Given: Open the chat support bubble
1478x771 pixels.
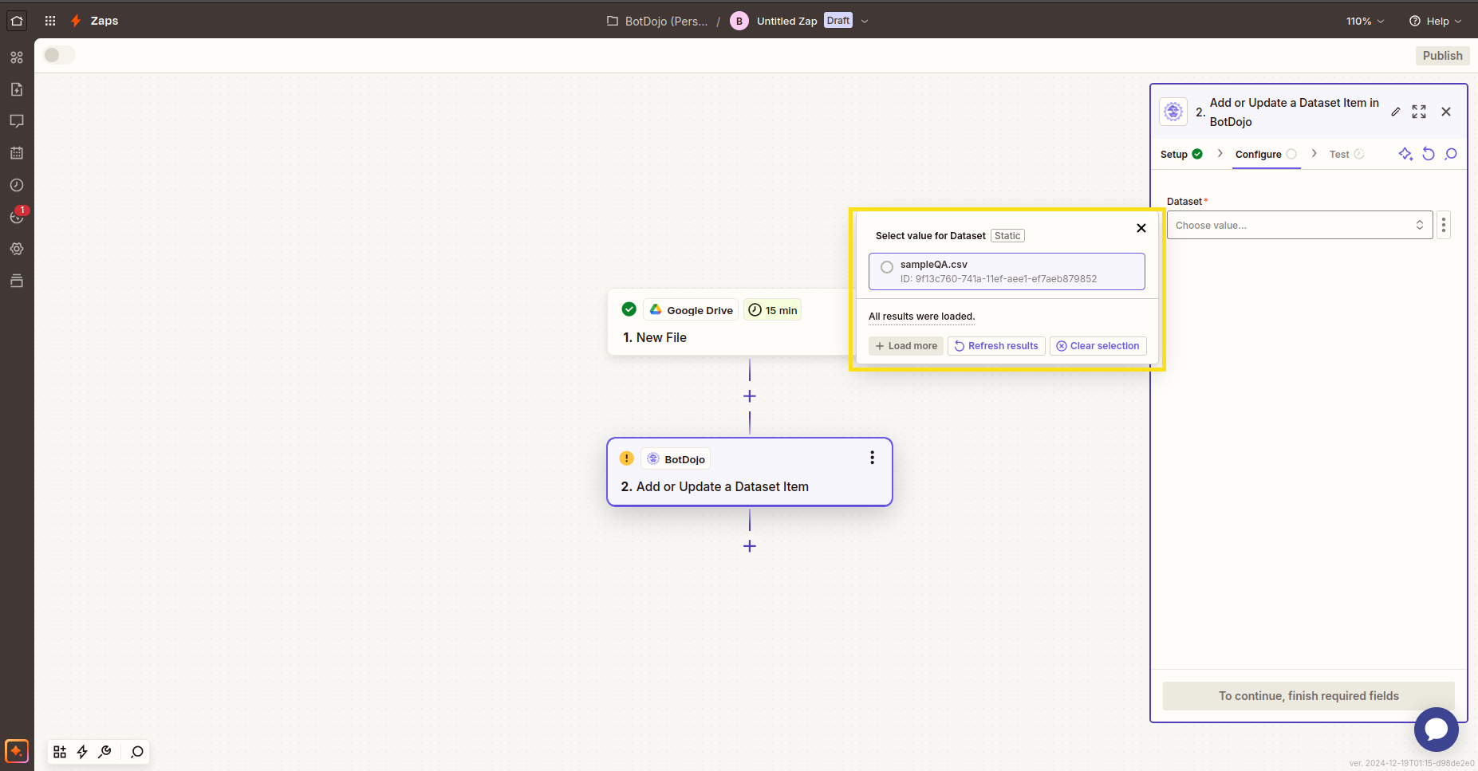Looking at the screenshot, I should pyautogui.click(x=1437, y=730).
